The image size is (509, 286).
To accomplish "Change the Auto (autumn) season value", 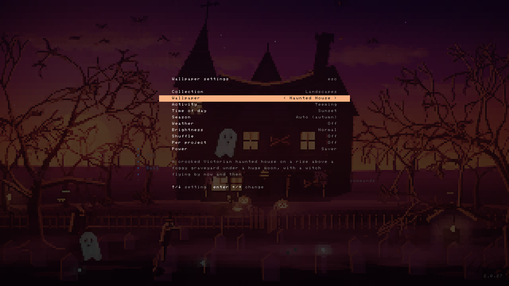I will 317,117.
